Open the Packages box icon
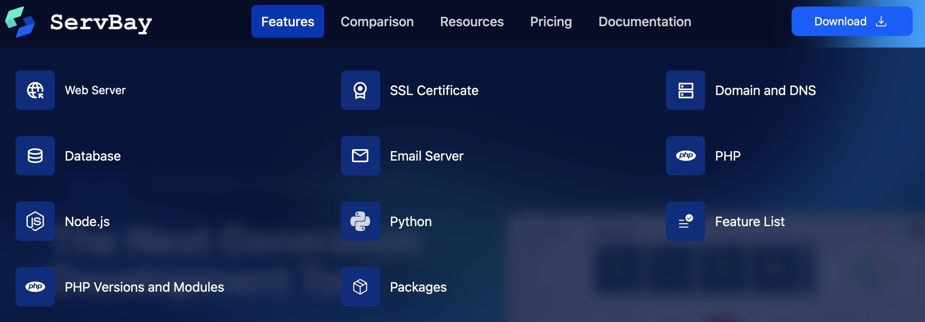This screenshot has width=925, height=322. [x=360, y=287]
